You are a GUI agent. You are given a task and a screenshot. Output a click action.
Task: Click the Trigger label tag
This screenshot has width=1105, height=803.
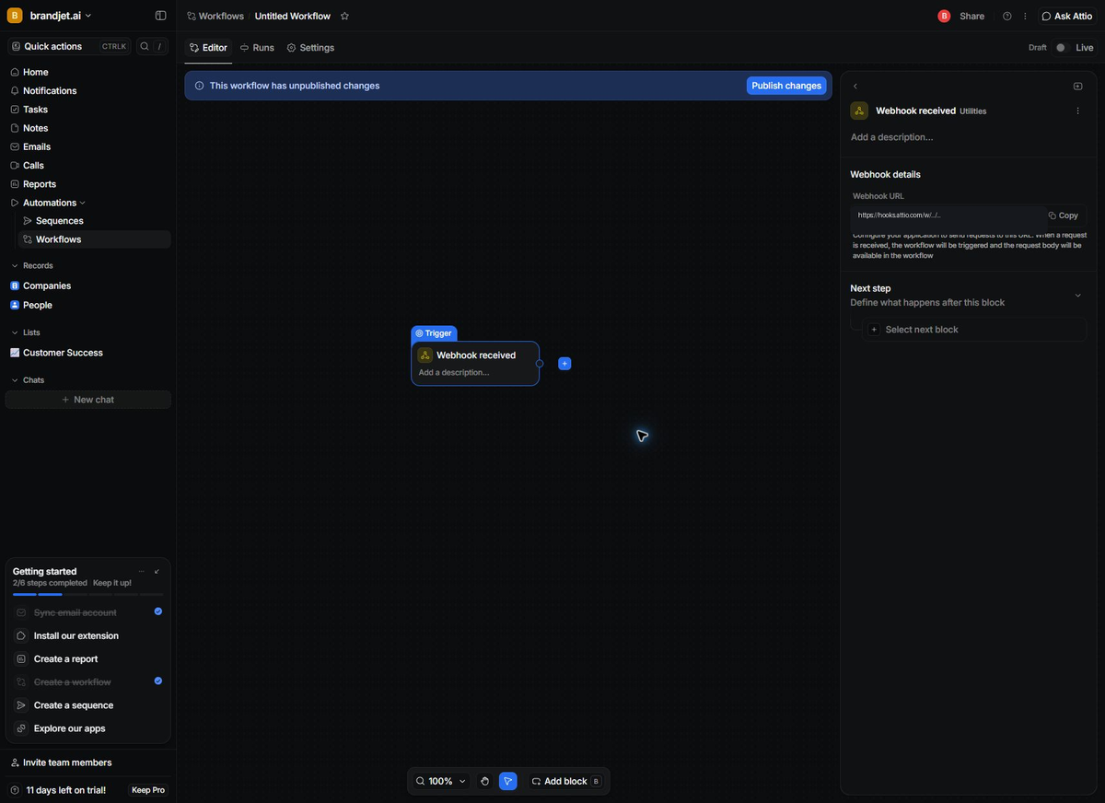(x=434, y=333)
